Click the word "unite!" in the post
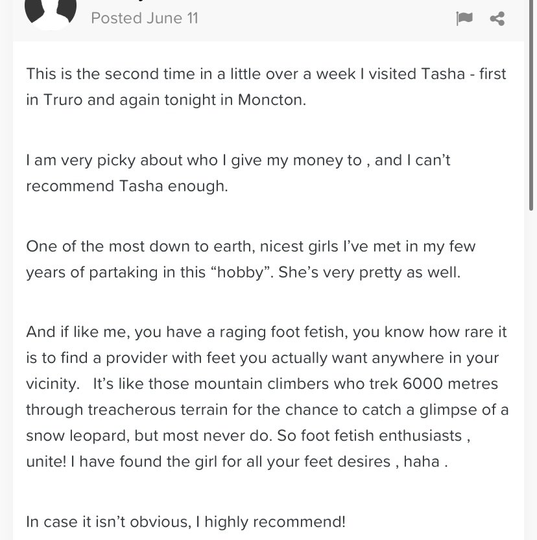This screenshot has width=537, height=540. [46, 462]
